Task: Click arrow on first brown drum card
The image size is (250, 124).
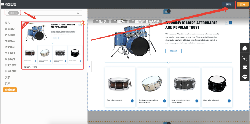Action: coord(132,101)
